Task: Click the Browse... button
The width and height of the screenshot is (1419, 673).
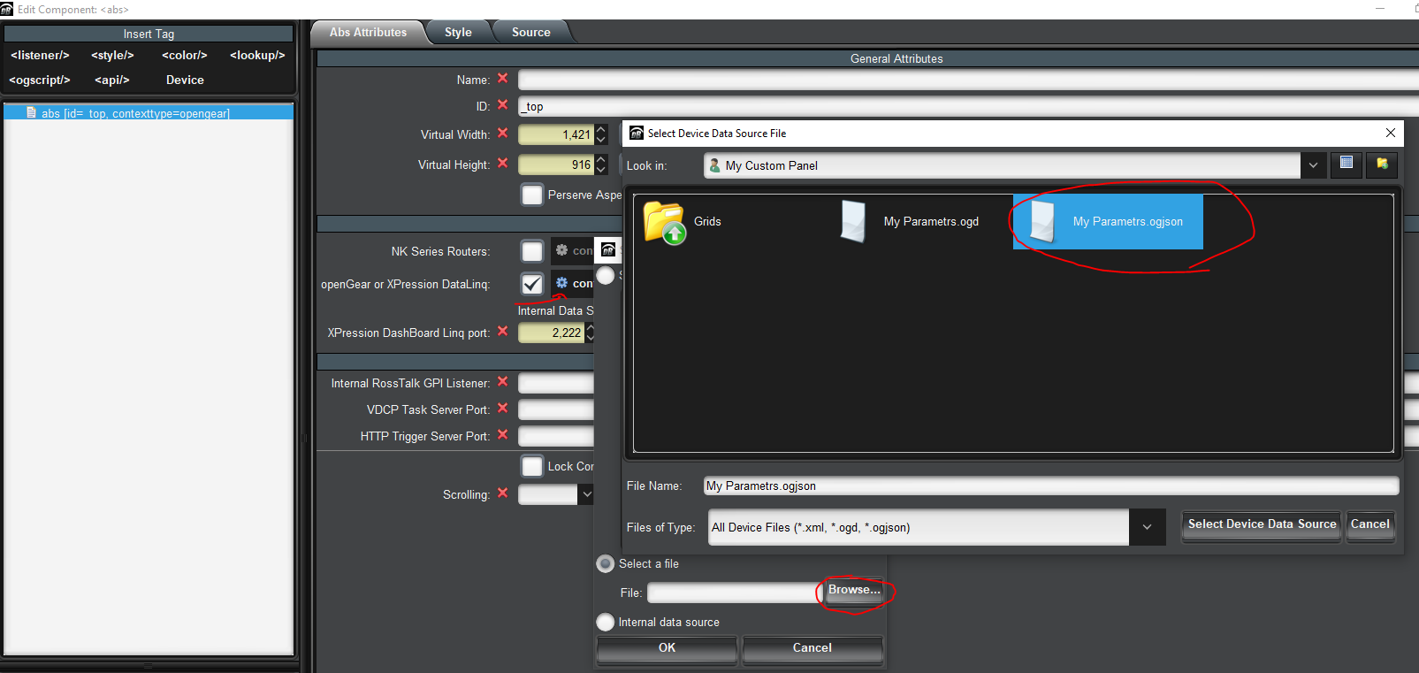Action: [x=854, y=591]
